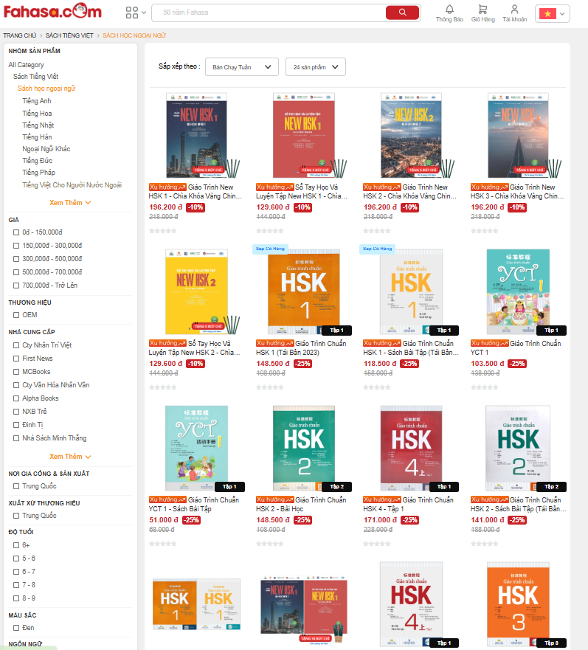
Task: Click Tập 2 label on green HSK 2 cover
Action: (336, 487)
